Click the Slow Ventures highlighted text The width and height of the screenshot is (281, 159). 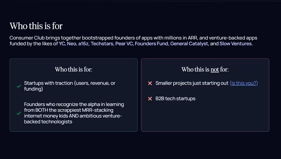point(236,44)
